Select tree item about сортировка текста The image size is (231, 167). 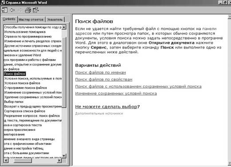click(x=23, y=125)
